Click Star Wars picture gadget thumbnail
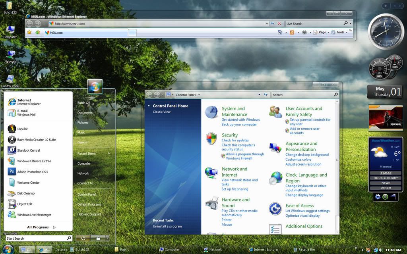The width and height of the screenshot is (407, 254). 386,117
